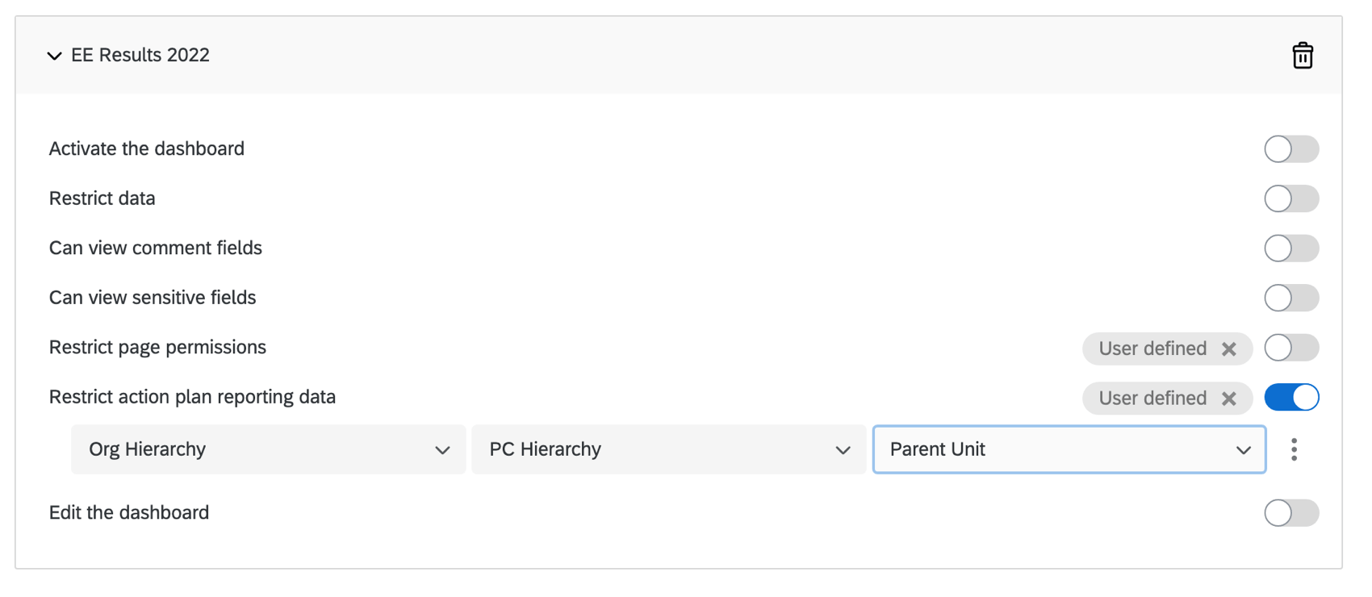Remove User defined tag on action plan data

tap(1228, 399)
